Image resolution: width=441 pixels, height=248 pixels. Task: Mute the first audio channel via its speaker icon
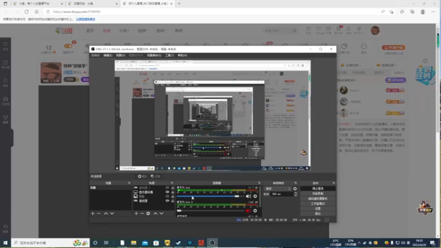pyautogui.click(x=249, y=196)
